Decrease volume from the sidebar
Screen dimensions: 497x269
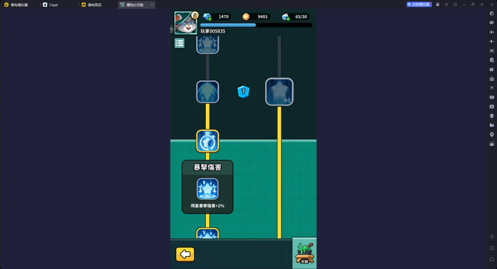492,42
